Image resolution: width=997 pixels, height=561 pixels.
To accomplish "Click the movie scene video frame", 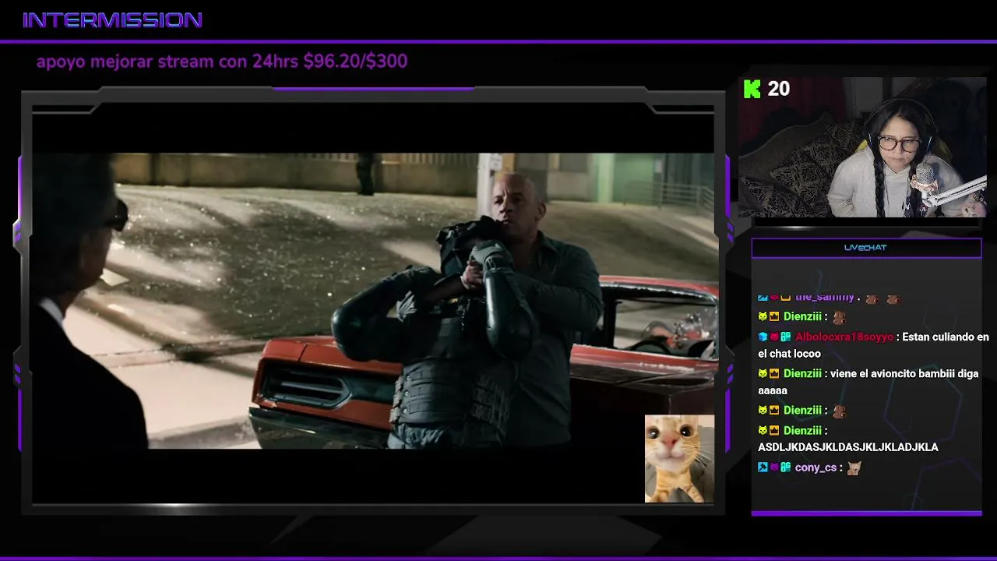I will pos(373,300).
